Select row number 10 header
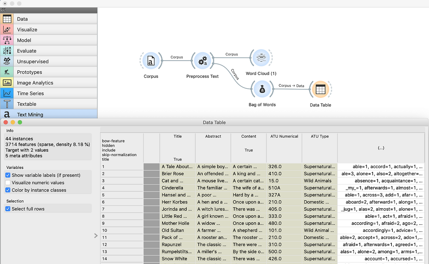 122,230
